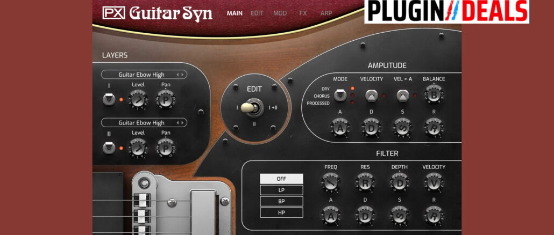Select PROCESSED amplitude mode
The height and width of the screenshot is (235, 554).
point(318,103)
